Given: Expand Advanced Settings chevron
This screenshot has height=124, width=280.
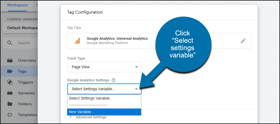Looking at the screenshot, I should pyautogui.click(x=71, y=117).
